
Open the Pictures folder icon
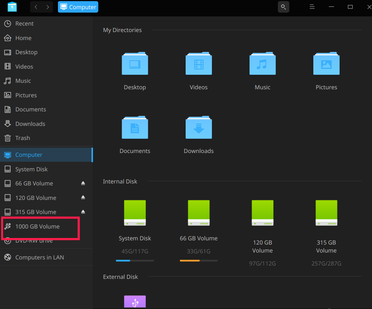point(326,64)
